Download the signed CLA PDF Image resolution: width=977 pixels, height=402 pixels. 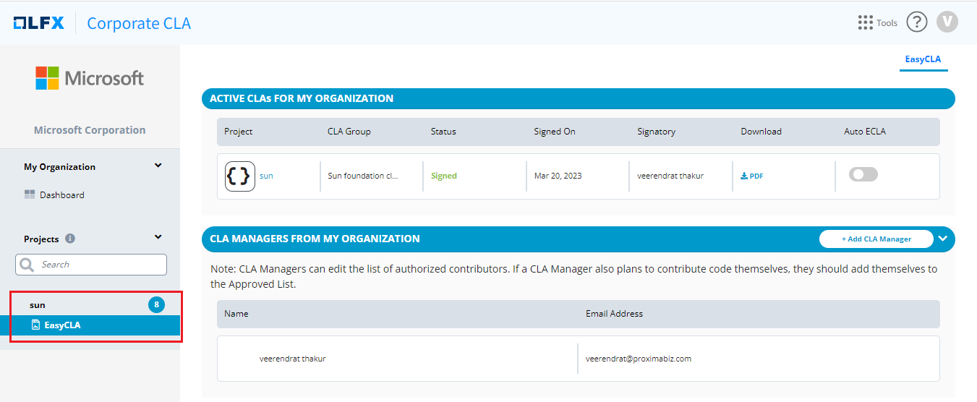click(752, 176)
